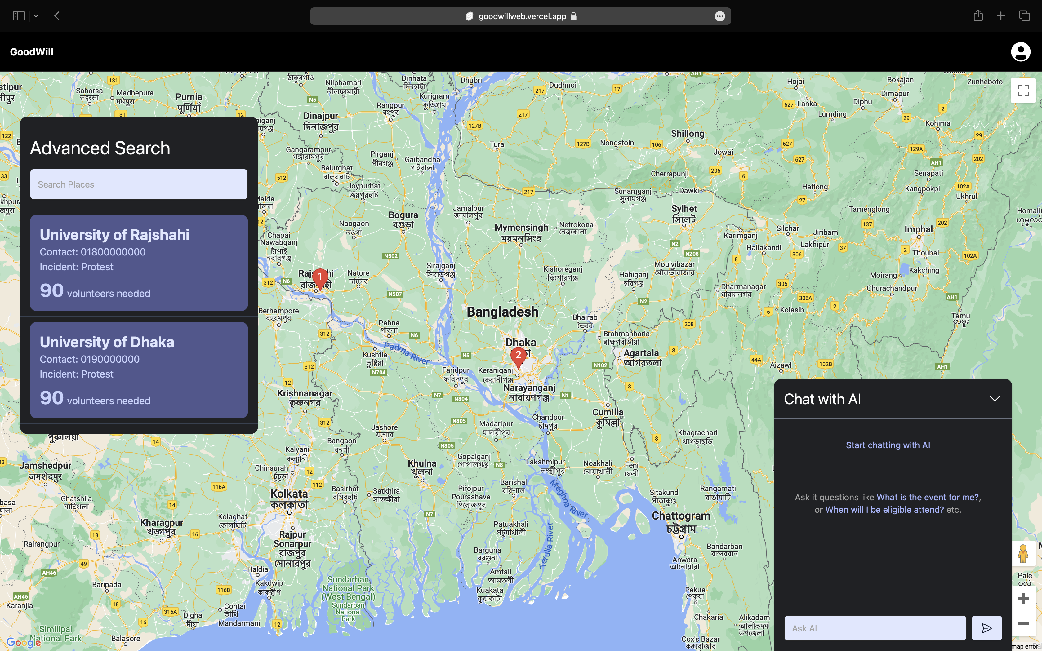Open Safari share menu
Image resolution: width=1042 pixels, height=651 pixels.
[x=978, y=16]
